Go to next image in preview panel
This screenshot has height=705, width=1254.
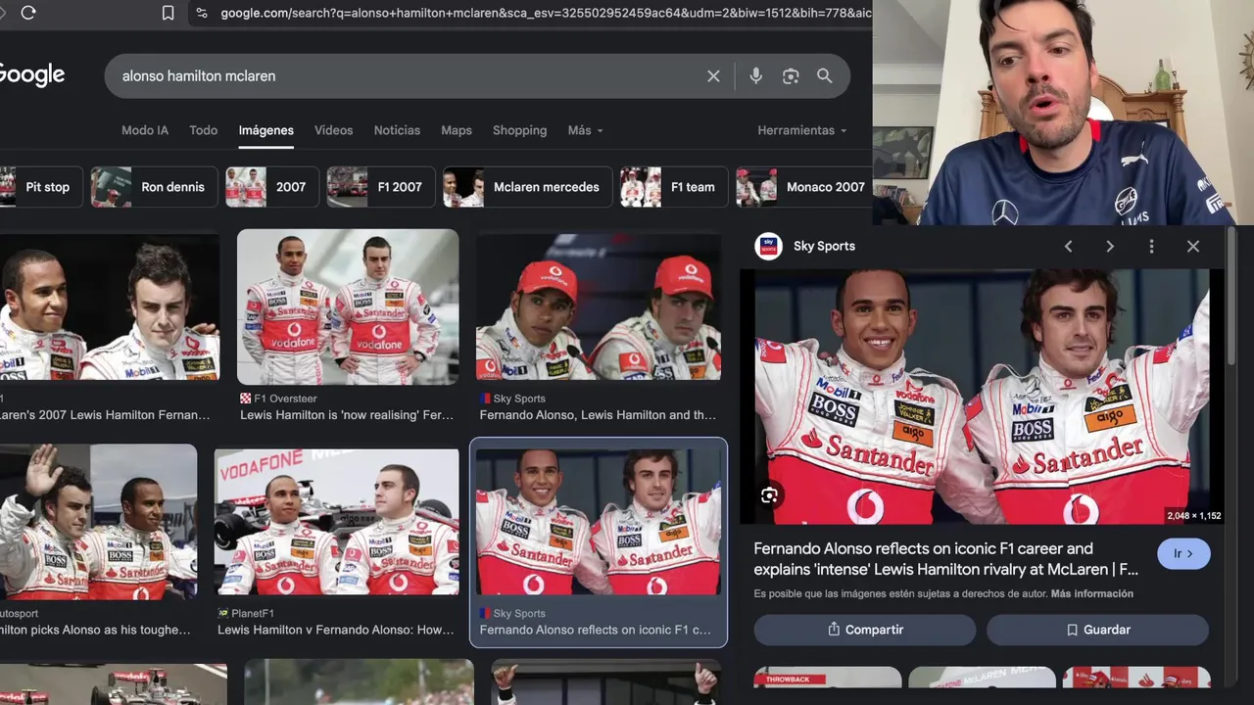(1110, 246)
